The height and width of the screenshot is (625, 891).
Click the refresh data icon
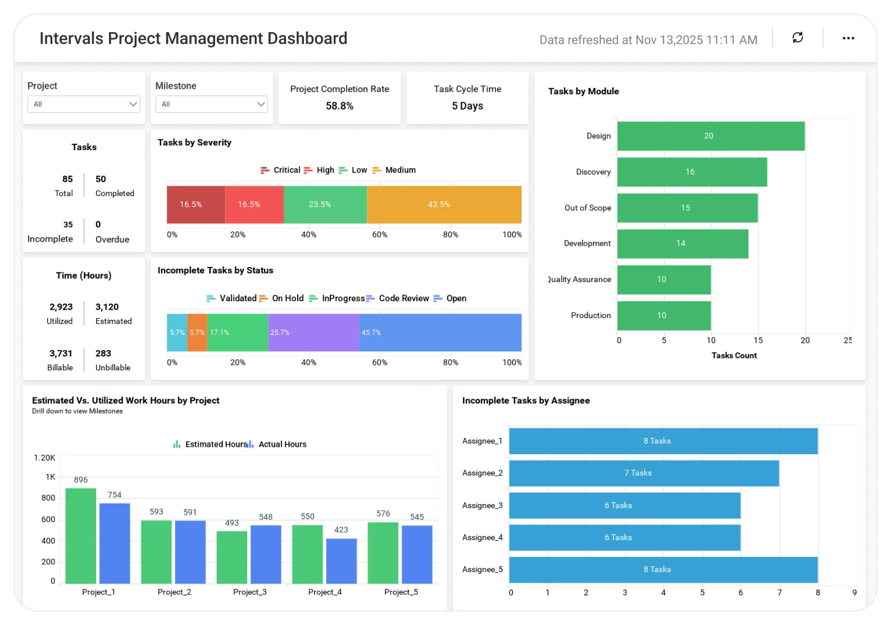pyautogui.click(x=797, y=38)
